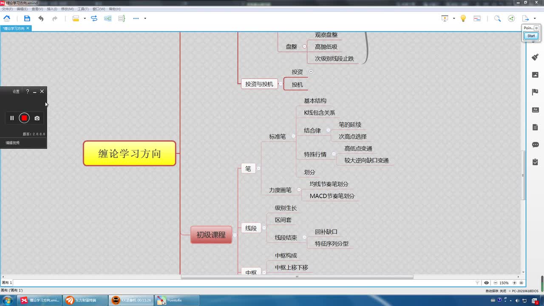Open the topic insert dropdown arrow
This screenshot has height=306, width=544.
(85, 18)
